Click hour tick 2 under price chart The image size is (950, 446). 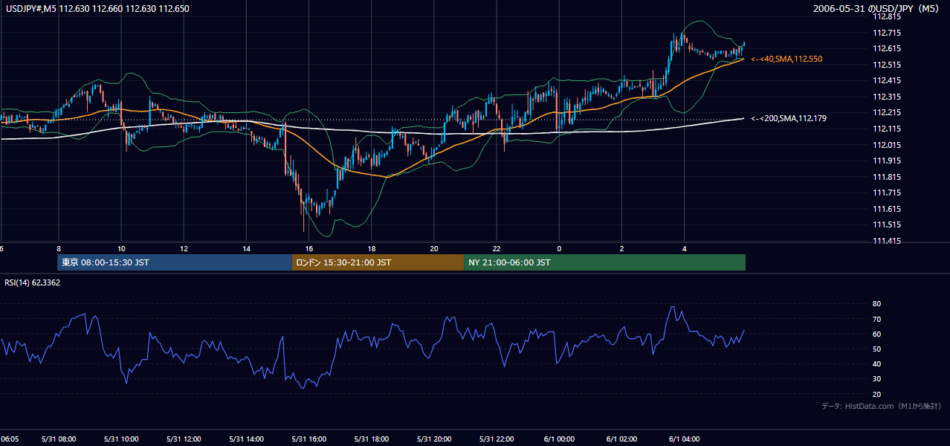pos(622,249)
